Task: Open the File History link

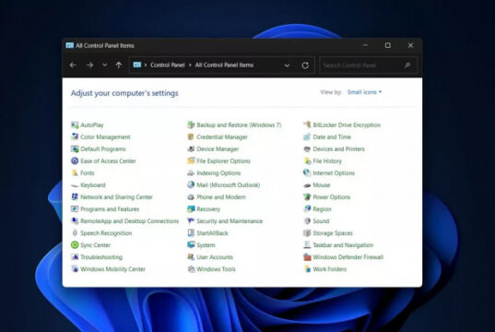Action: [x=327, y=161]
